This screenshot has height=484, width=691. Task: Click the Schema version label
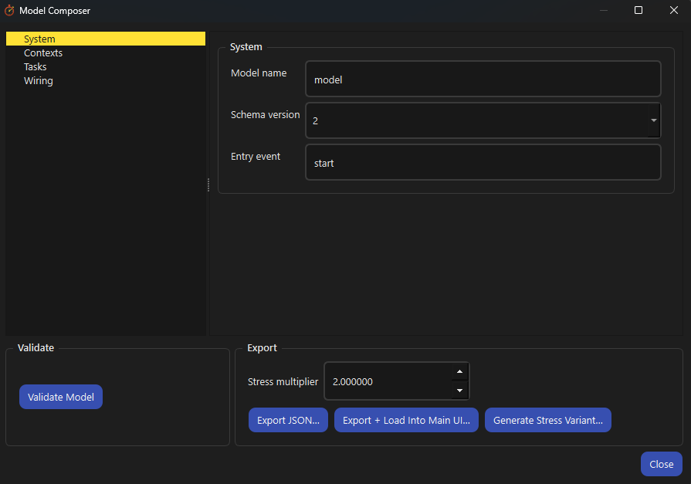[266, 114]
